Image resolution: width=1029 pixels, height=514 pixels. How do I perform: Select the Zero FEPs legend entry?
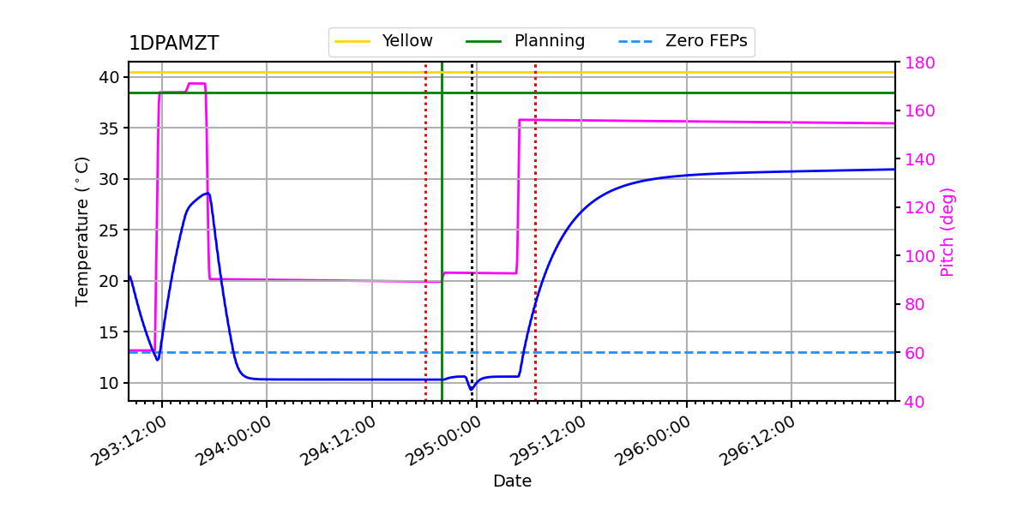683,41
